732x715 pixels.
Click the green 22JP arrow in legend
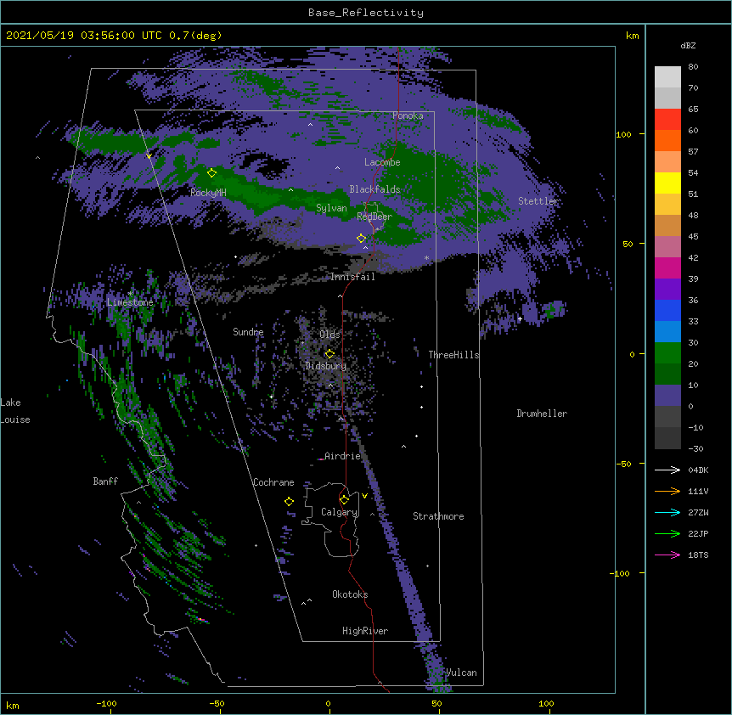point(667,533)
